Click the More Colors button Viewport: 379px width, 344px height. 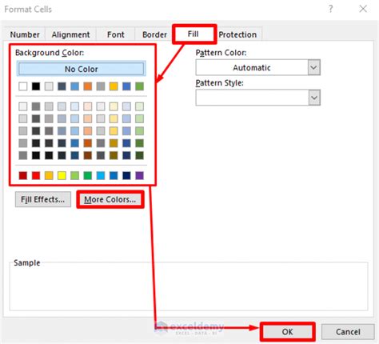click(x=110, y=199)
